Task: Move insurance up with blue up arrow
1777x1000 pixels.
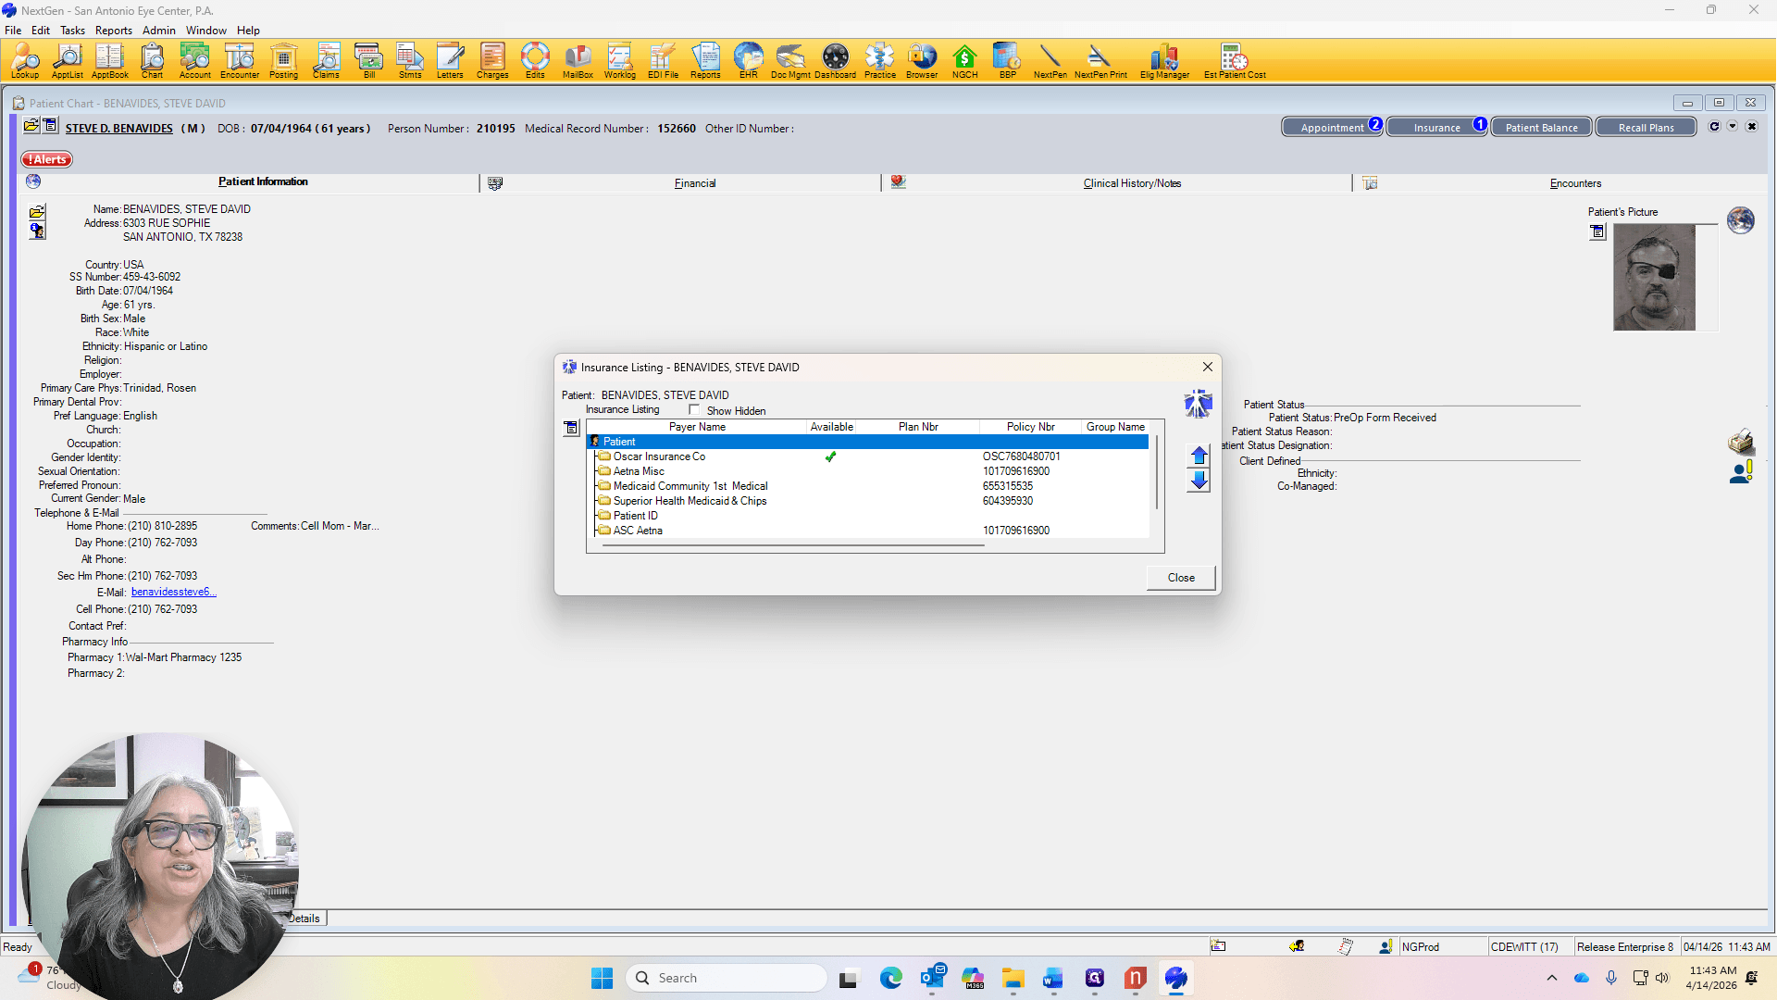Action: (x=1199, y=456)
